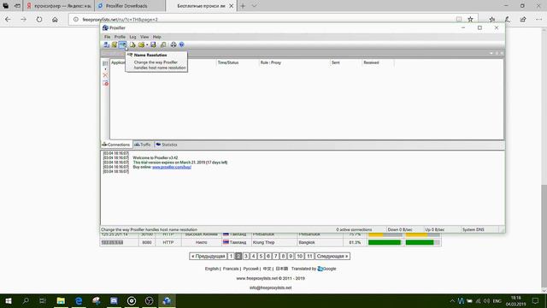The image size is (547, 308).
Task: Click the Up 0 B/sec status entry
Action: coord(435,229)
